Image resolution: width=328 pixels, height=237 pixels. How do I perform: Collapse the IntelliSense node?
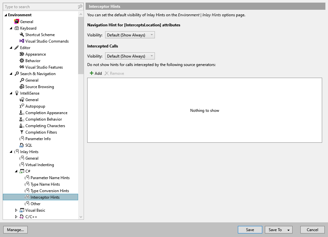click(x=11, y=93)
